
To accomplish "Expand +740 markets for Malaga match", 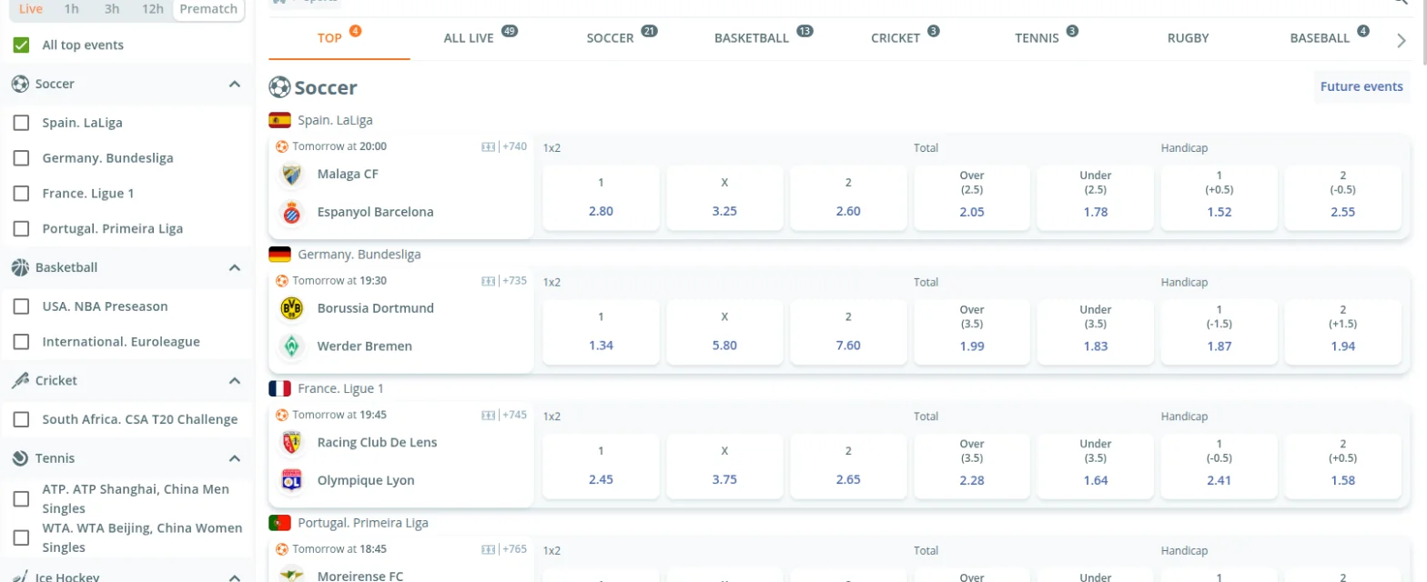I will tap(514, 146).
